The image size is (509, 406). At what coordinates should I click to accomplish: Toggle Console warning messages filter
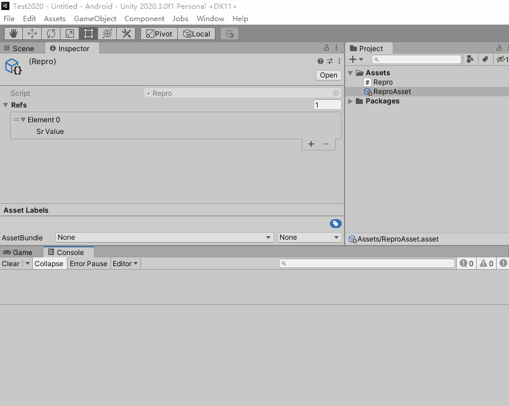pos(487,263)
